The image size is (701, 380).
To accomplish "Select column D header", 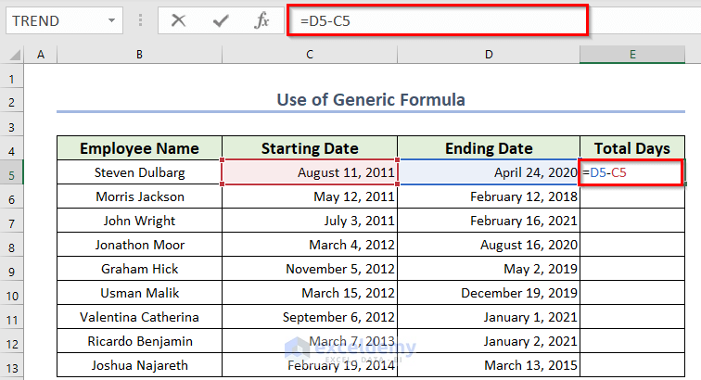I will coord(488,56).
